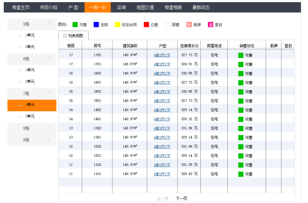The height and width of the screenshot is (203, 308).
Task: Open the 最新动态 tab
Action: pyautogui.click(x=201, y=8)
